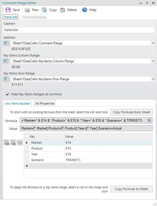
Task: Click range selector icon for Key Items Row Range
Action: coord(6,79)
